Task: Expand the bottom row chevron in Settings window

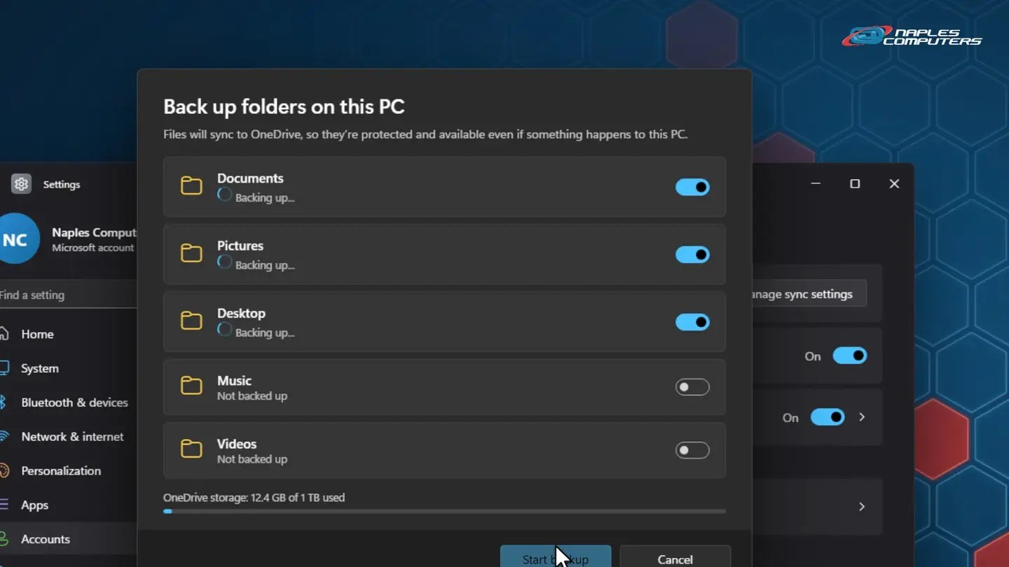Action: tap(862, 507)
